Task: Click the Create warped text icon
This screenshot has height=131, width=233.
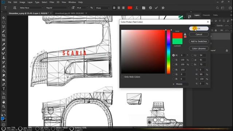Action: [137, 8]
